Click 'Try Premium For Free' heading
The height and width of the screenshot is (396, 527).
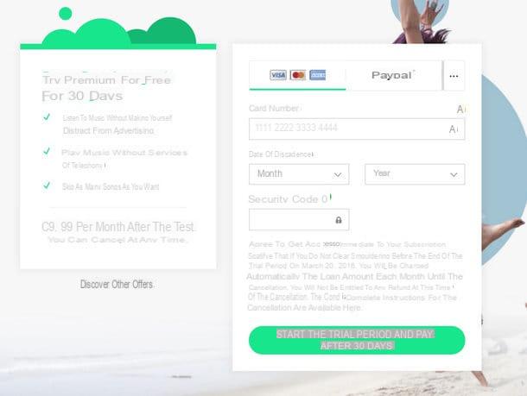coord(106,80)
